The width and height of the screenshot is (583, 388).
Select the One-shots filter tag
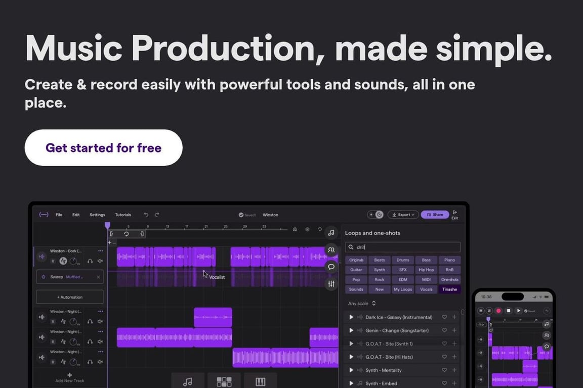[449, 280]
